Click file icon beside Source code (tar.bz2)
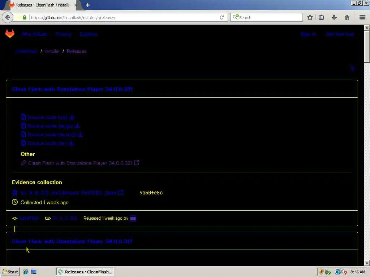 coord(23,135)
